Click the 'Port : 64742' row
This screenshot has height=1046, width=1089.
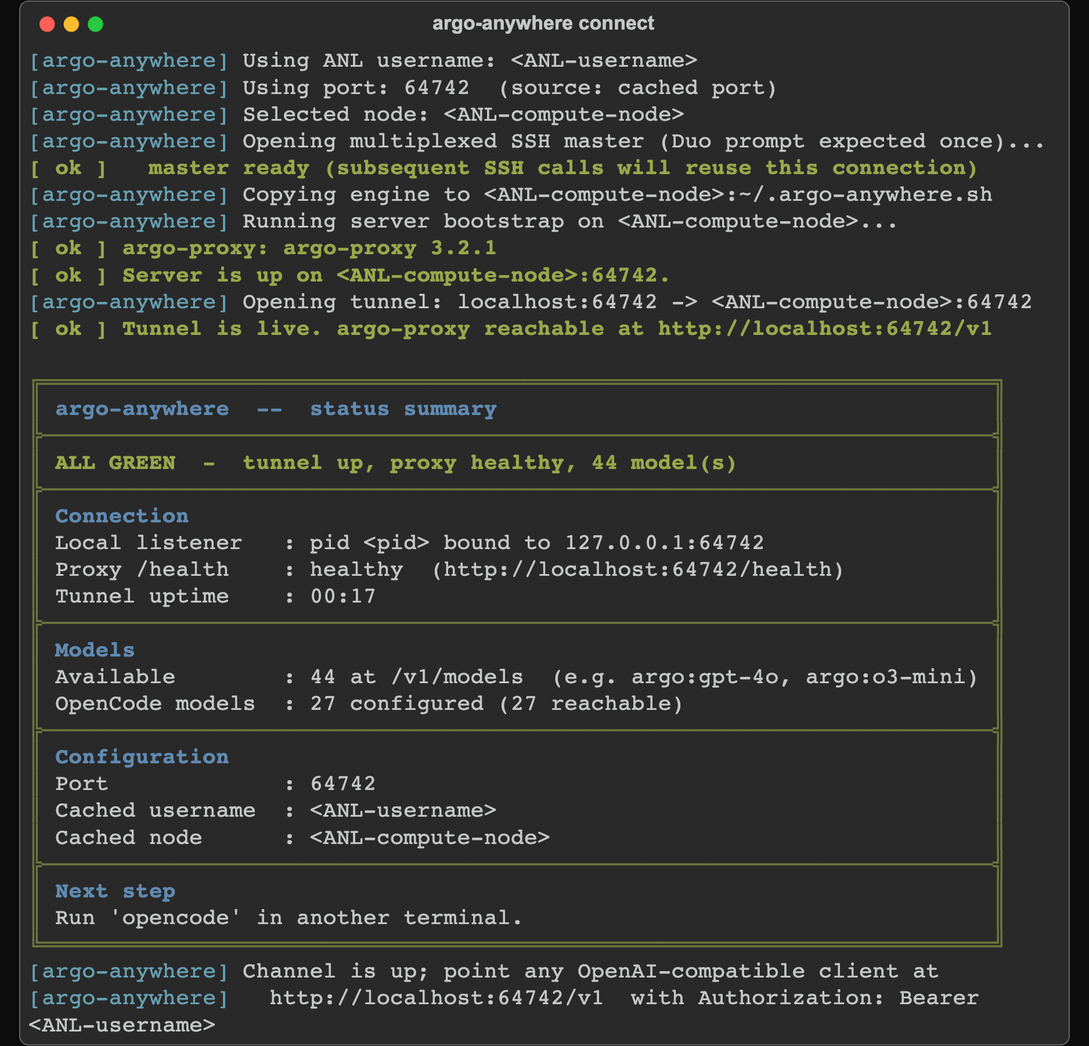(x=215, y=783)
